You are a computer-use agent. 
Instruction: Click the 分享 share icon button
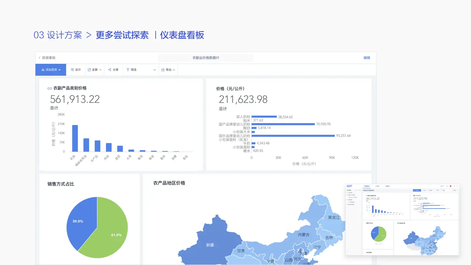113,70
